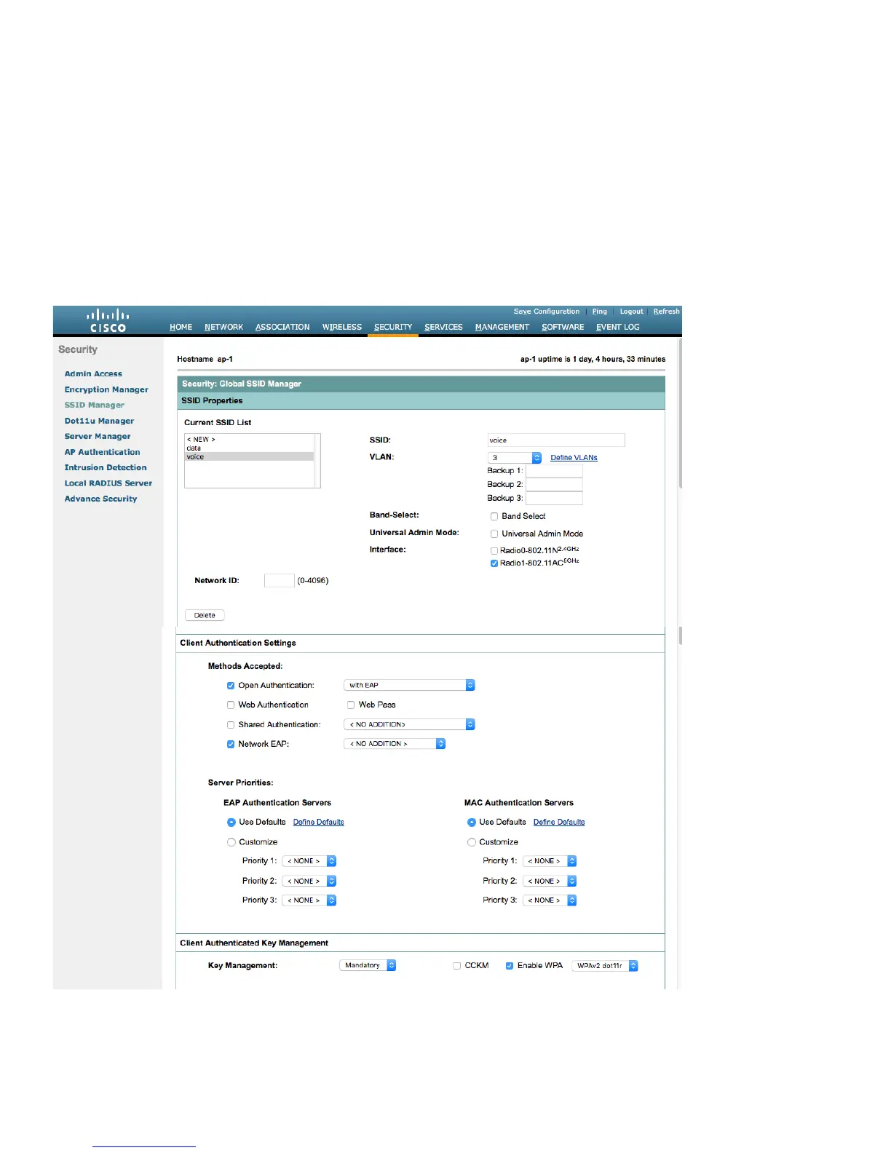
Task: Open Network EAP addition dropdown
Action: click(395, 745)
